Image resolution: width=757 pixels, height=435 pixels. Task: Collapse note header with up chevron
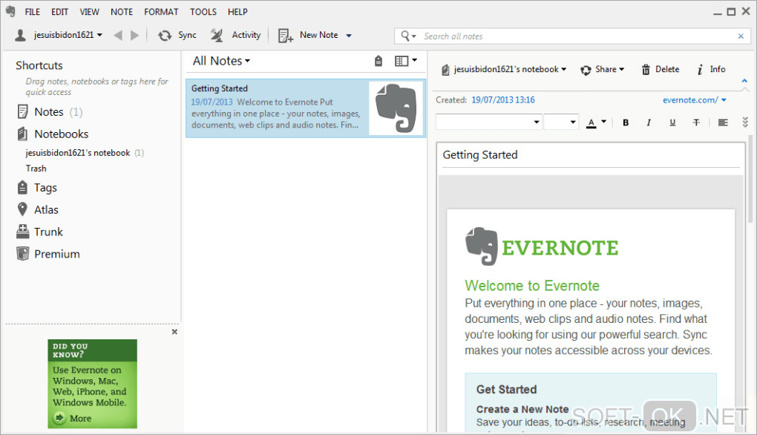[x=744, y=81]
